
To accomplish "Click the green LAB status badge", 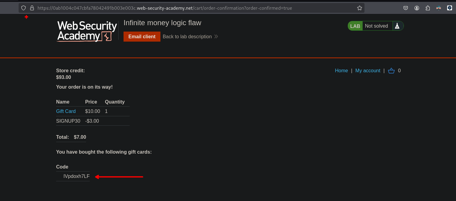I will [355, 26].
